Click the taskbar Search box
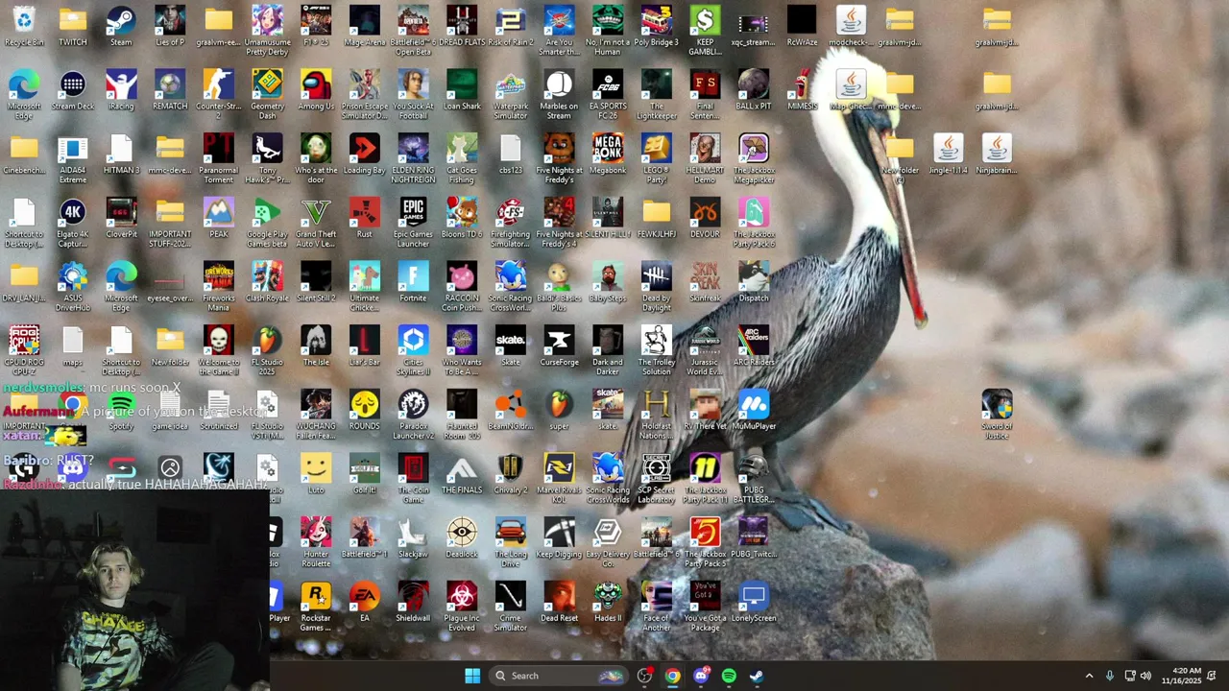1229x691 pixels. coord(560,676)
